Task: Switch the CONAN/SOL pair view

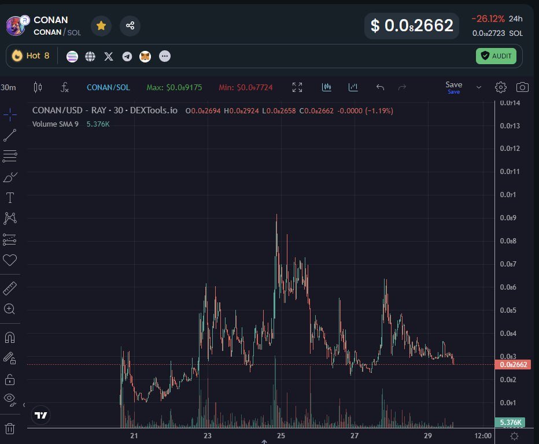Action: click(x=108, y=87)
